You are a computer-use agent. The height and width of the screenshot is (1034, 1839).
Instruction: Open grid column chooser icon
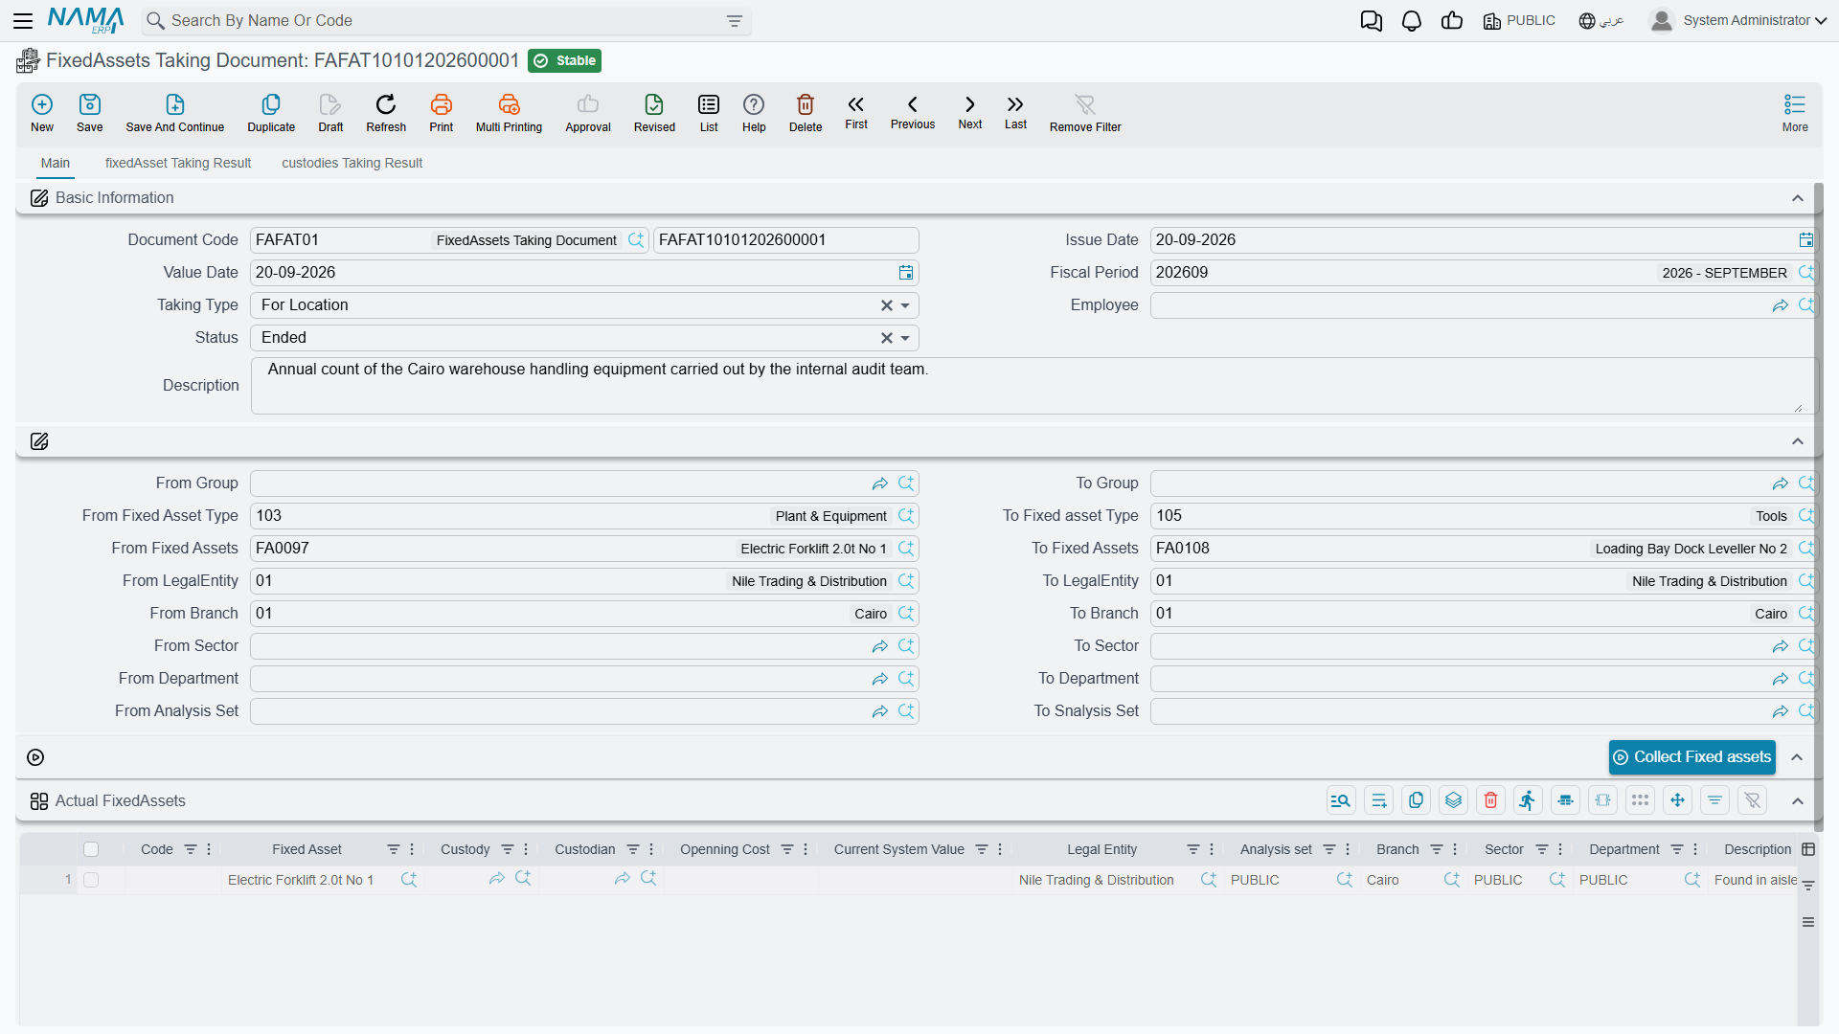coord(1808,849)
